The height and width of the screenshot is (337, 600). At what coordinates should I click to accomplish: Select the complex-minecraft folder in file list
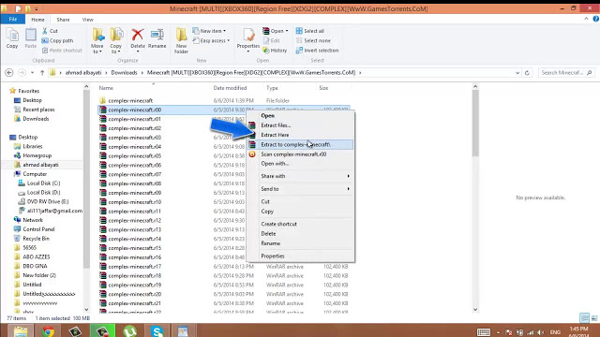(130, 100)
